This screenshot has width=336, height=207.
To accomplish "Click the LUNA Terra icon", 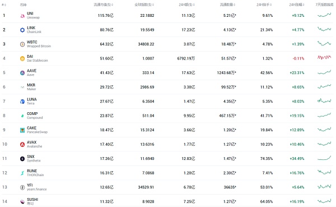I will click(x=22, y=102).
